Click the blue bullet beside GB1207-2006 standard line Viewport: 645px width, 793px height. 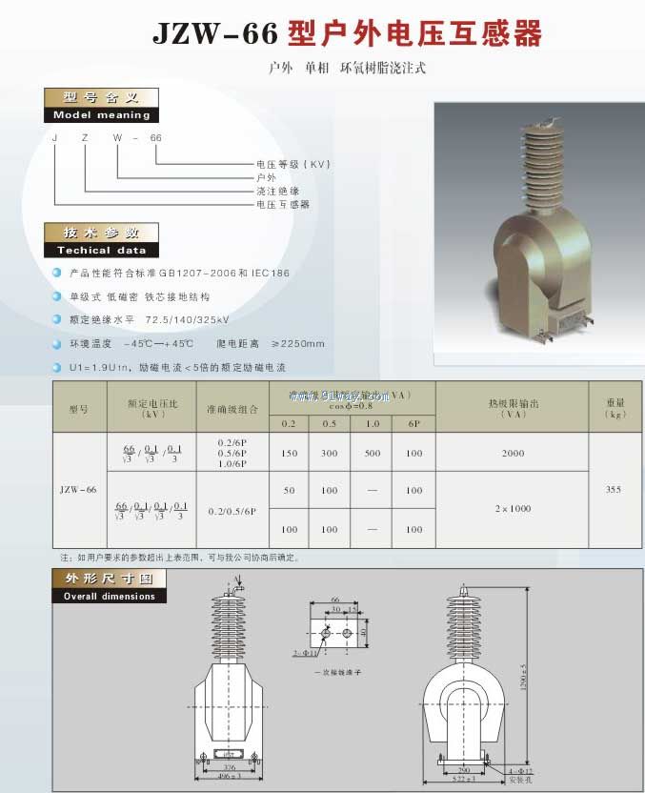click(57, 273)
